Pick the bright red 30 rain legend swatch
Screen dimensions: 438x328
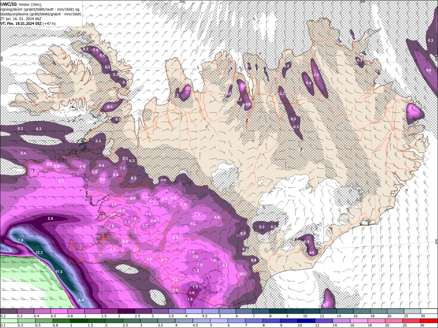[429, 320]
